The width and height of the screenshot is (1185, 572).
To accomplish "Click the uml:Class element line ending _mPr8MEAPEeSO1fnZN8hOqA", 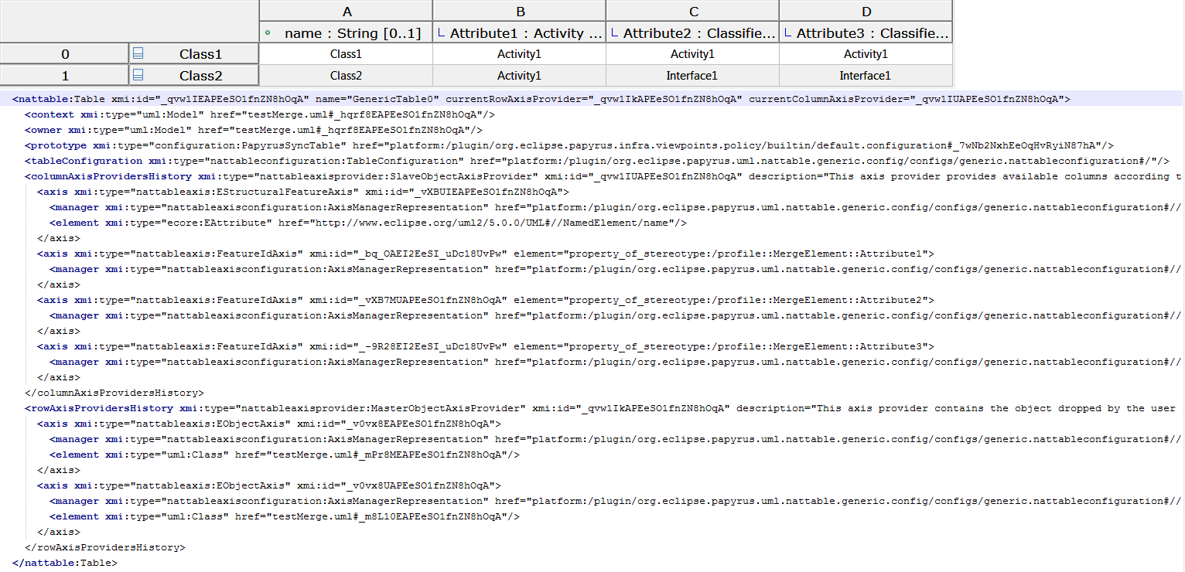I will coord(285,455).
